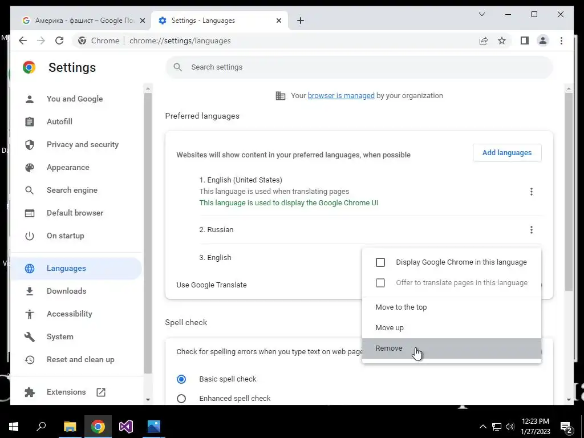Click the 3. English language entry
584x438 pixels.
[215, 258]
